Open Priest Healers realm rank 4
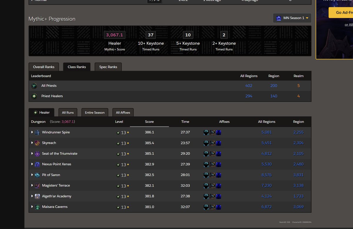Screen dimensions: 353x229 click(x=299, y=96)
